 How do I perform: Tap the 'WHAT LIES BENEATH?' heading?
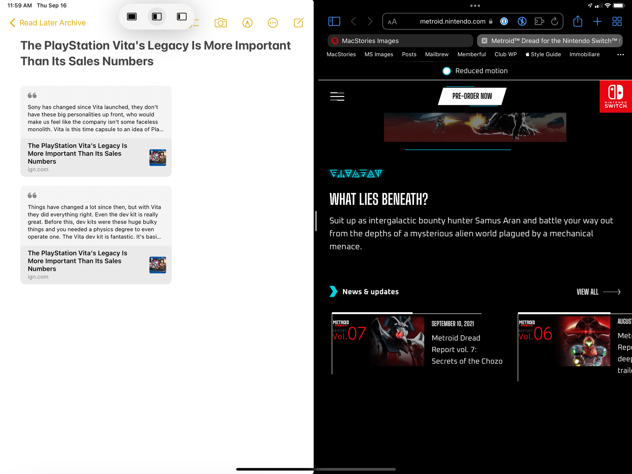tap(379, 199)
